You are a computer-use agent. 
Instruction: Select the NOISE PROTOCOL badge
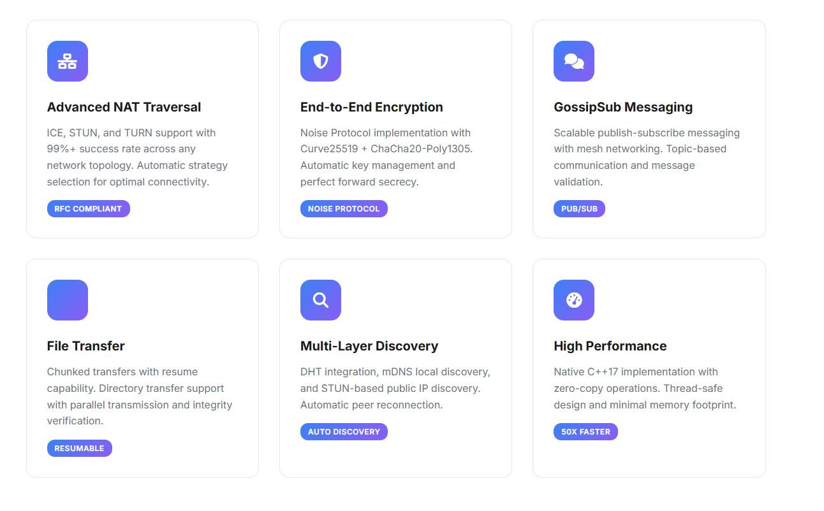[344, 209]
